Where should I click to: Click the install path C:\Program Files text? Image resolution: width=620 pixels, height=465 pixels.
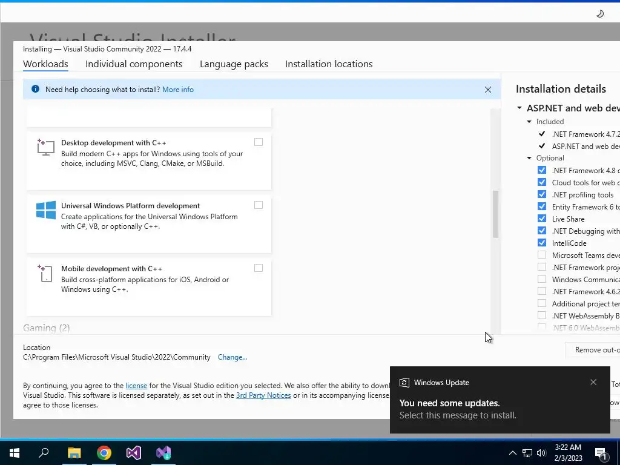[117, 357]
